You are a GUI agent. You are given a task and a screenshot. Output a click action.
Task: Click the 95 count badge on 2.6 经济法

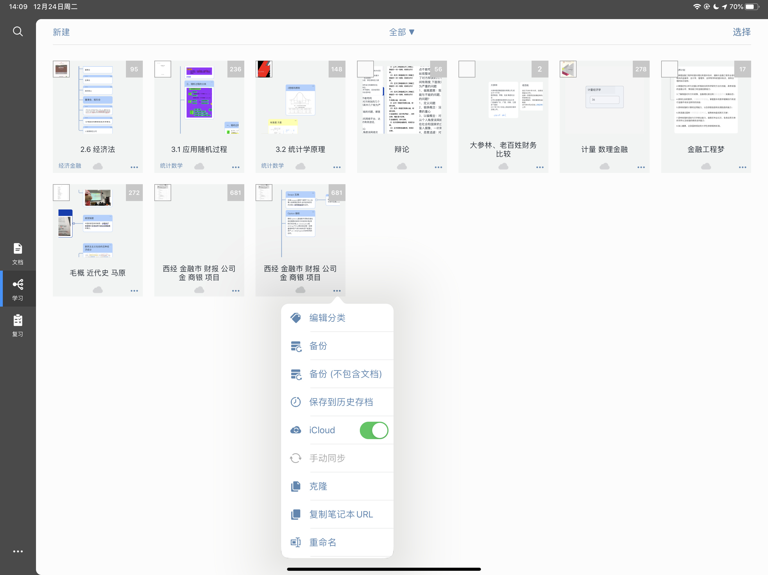134,69
